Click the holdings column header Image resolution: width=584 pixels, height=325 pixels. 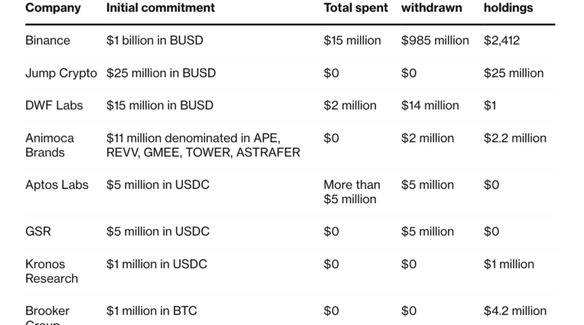pos(509,9)
